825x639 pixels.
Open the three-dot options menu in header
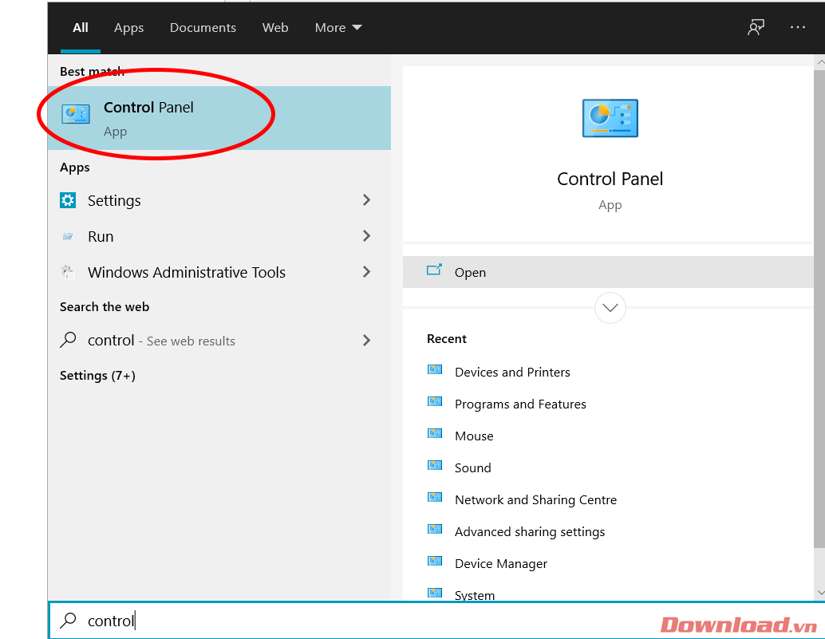click(798, 27)
